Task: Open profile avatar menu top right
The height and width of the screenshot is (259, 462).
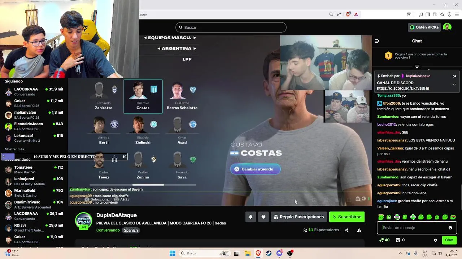Action: [447, 27]
